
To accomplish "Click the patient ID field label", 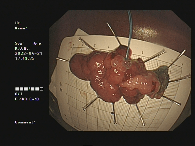I will point(18,23).
